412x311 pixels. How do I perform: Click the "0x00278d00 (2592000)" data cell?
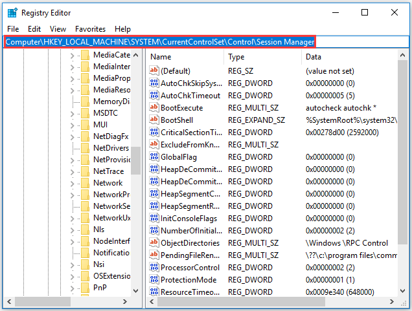click(342, 133)
